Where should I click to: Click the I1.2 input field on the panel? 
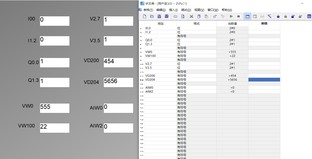(55, 41)
